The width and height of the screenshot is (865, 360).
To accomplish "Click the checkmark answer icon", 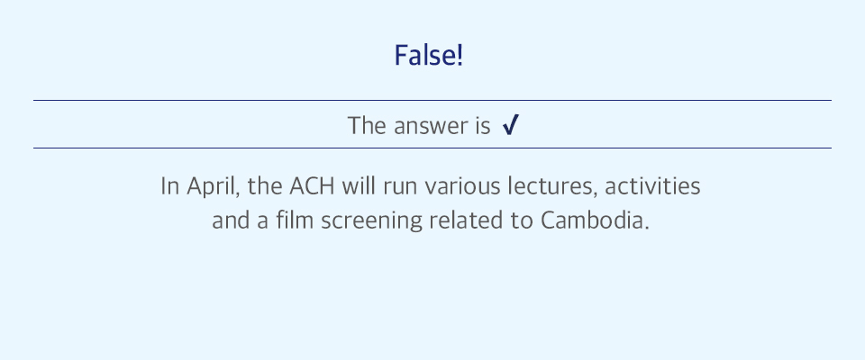I will click(x=511, y=125).
